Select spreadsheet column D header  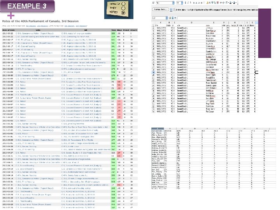pos(191,23)
